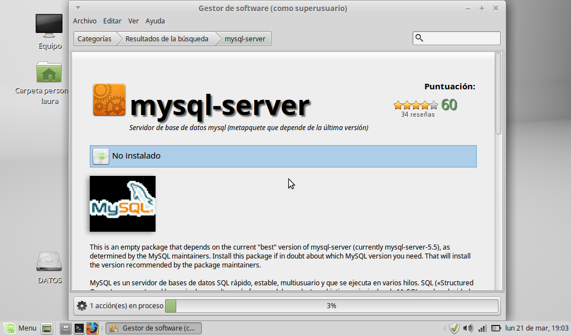Click the show desktop icon in taskbar

pyautogui.click(x=47, y=328)
